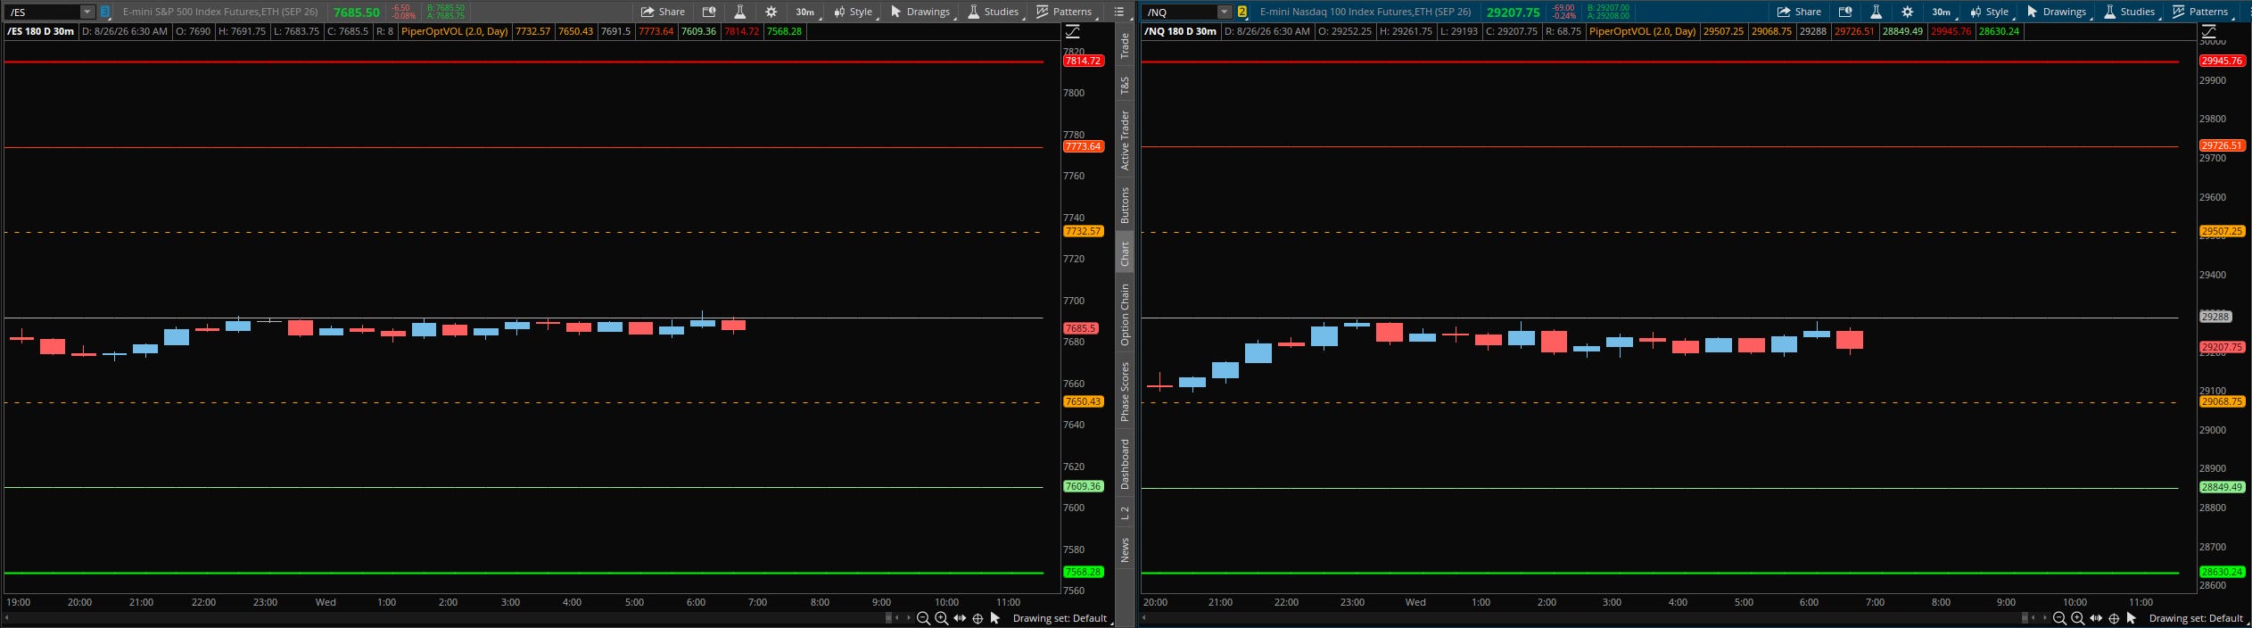The width and height of the screenshot is (2252, 628).
Task: Open Patterns on the /ES chart
Action: pos(1064,12)
